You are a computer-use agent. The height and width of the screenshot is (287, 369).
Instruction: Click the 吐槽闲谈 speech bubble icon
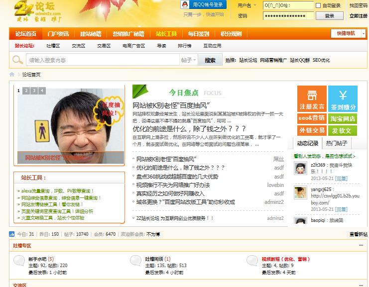[135, 261]
